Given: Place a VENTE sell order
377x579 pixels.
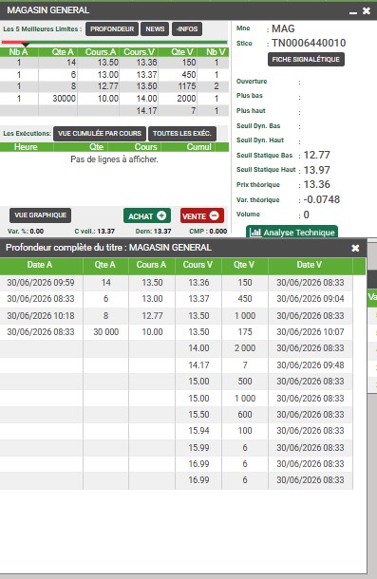Looking at the screenshot, I should pyautogui.click(x=202, y=215).
